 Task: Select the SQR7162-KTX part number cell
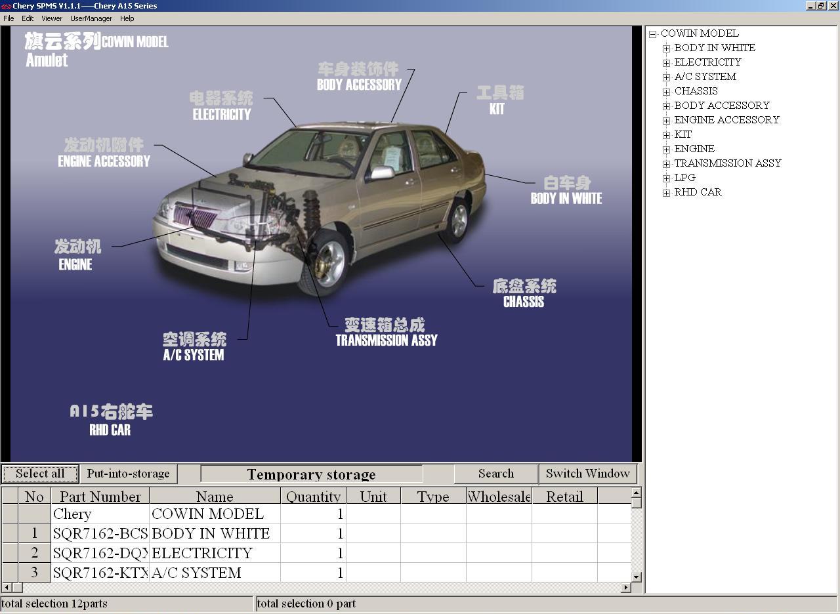click(100, 573)
